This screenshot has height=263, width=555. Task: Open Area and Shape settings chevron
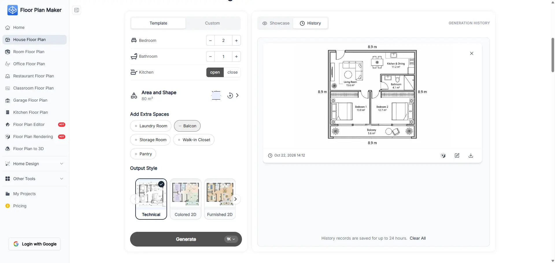click(x=237, y=95)
